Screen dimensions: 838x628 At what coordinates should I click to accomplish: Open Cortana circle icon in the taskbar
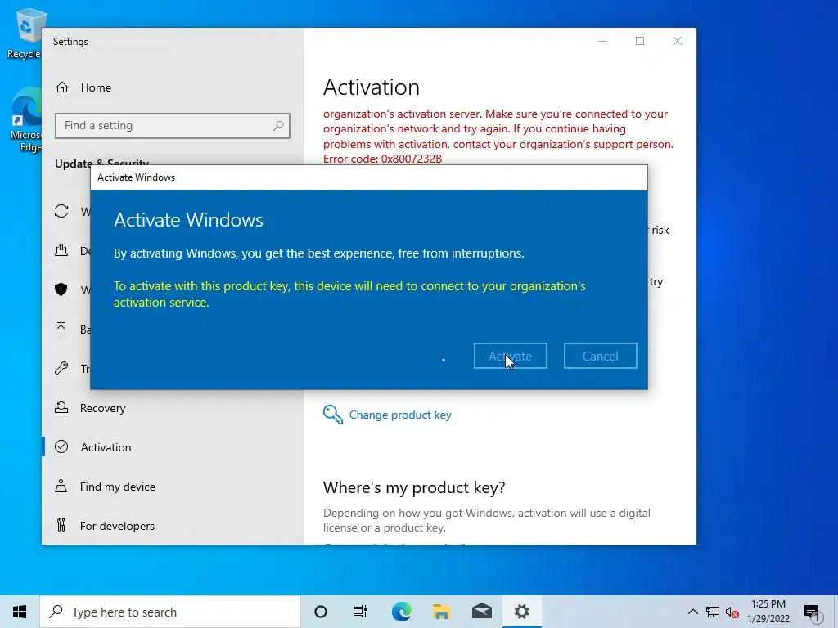click(321, 612)
